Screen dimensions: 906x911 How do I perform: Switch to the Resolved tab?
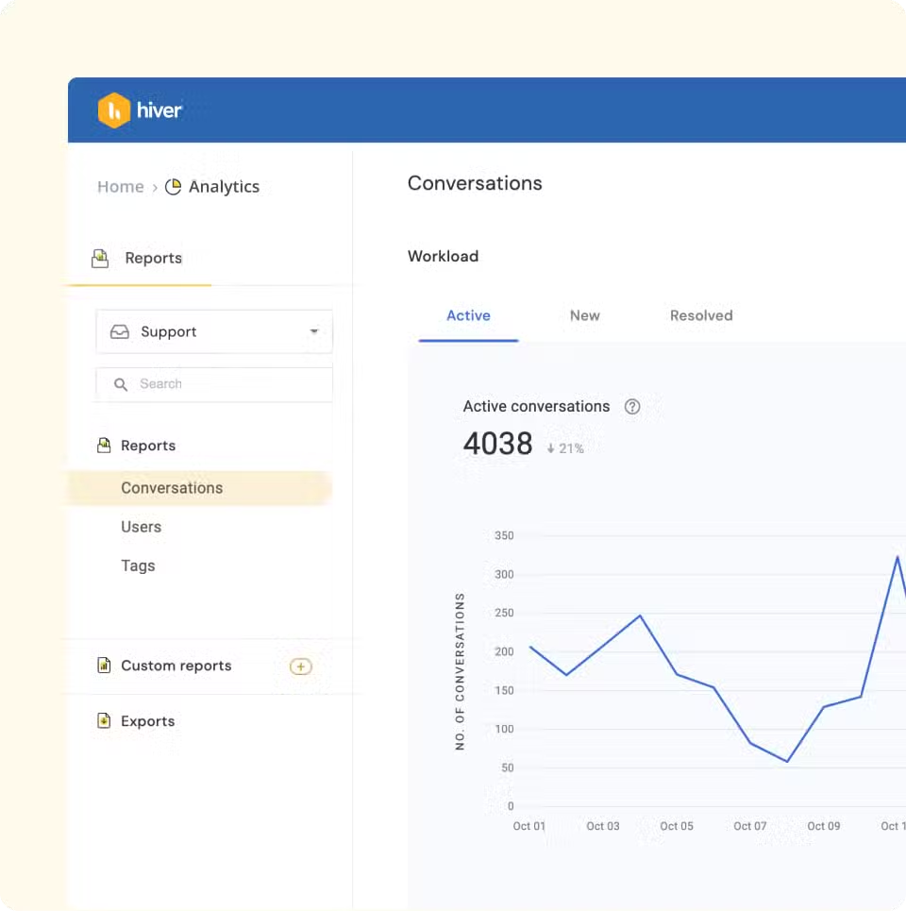(701, 315)
